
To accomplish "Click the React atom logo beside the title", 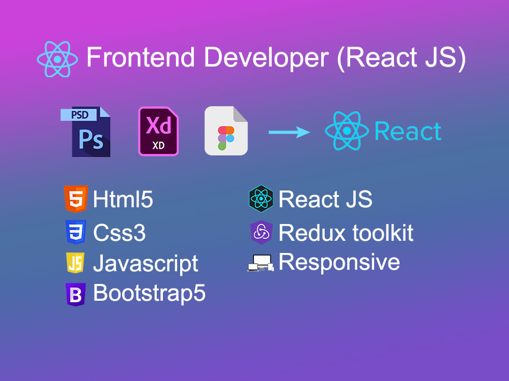I will [58, 59].
